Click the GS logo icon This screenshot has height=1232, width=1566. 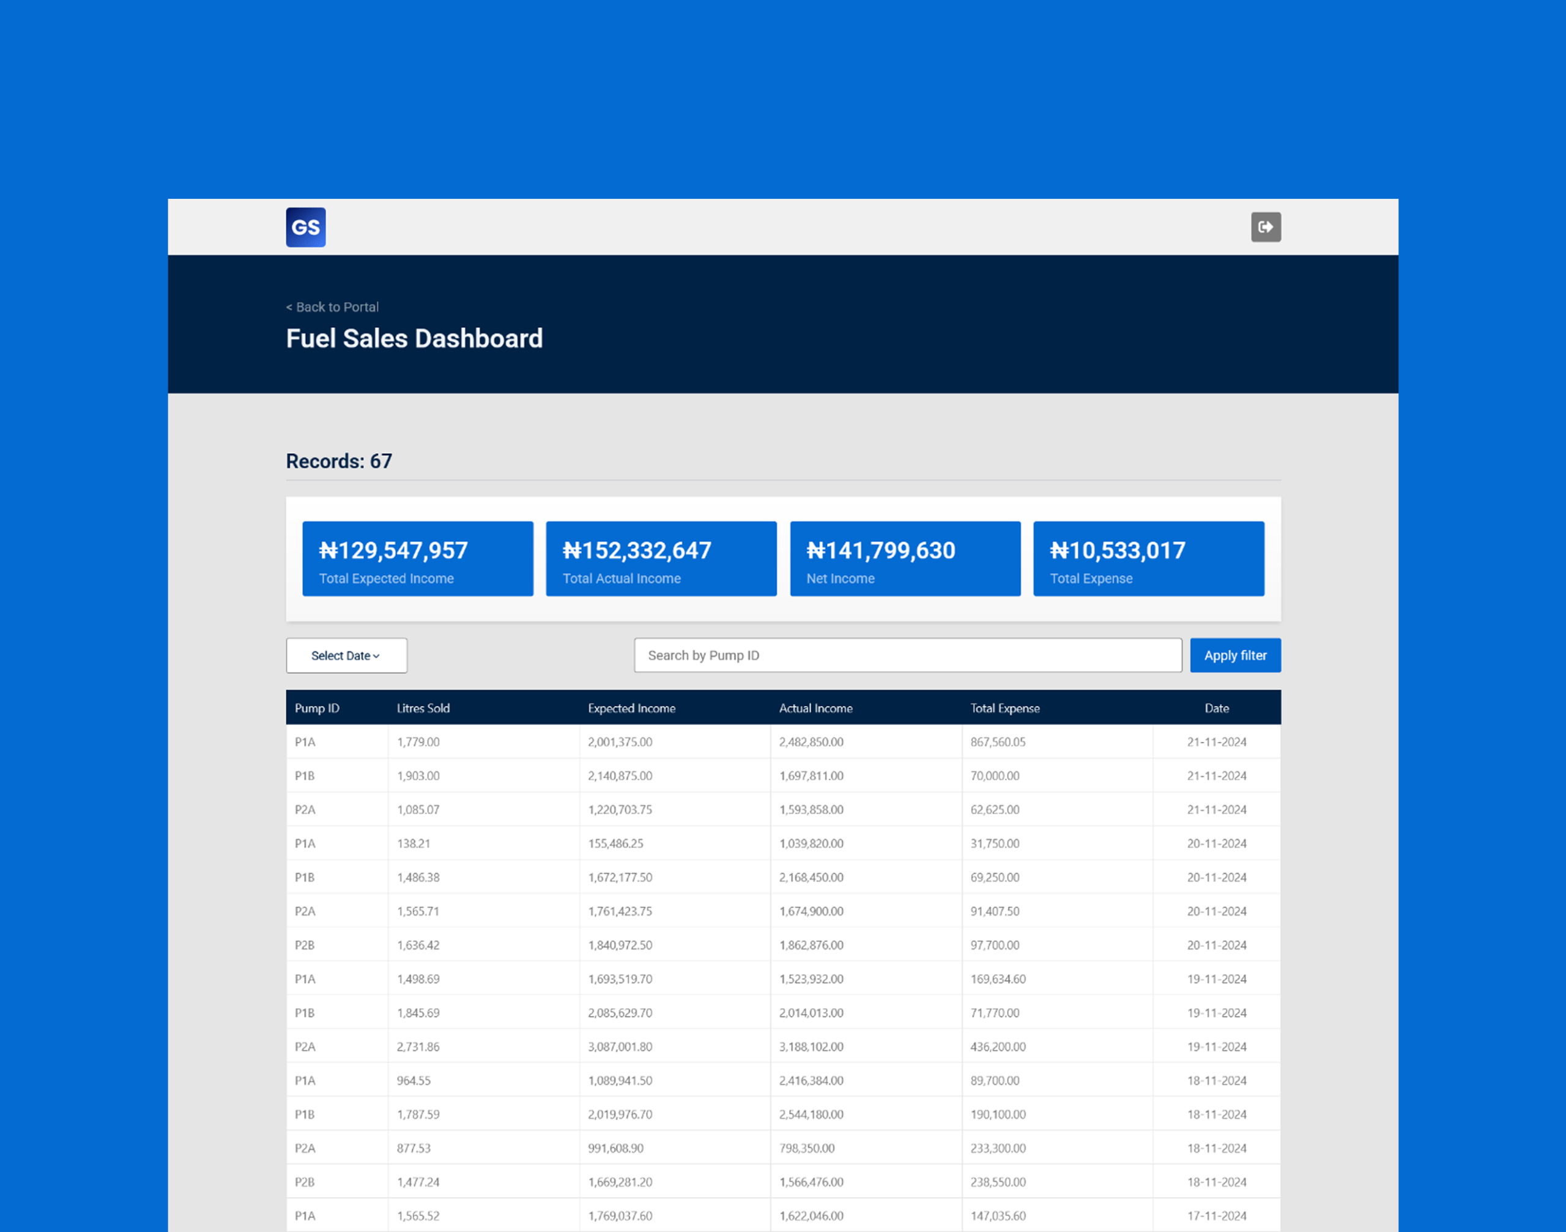click(305, 227)
